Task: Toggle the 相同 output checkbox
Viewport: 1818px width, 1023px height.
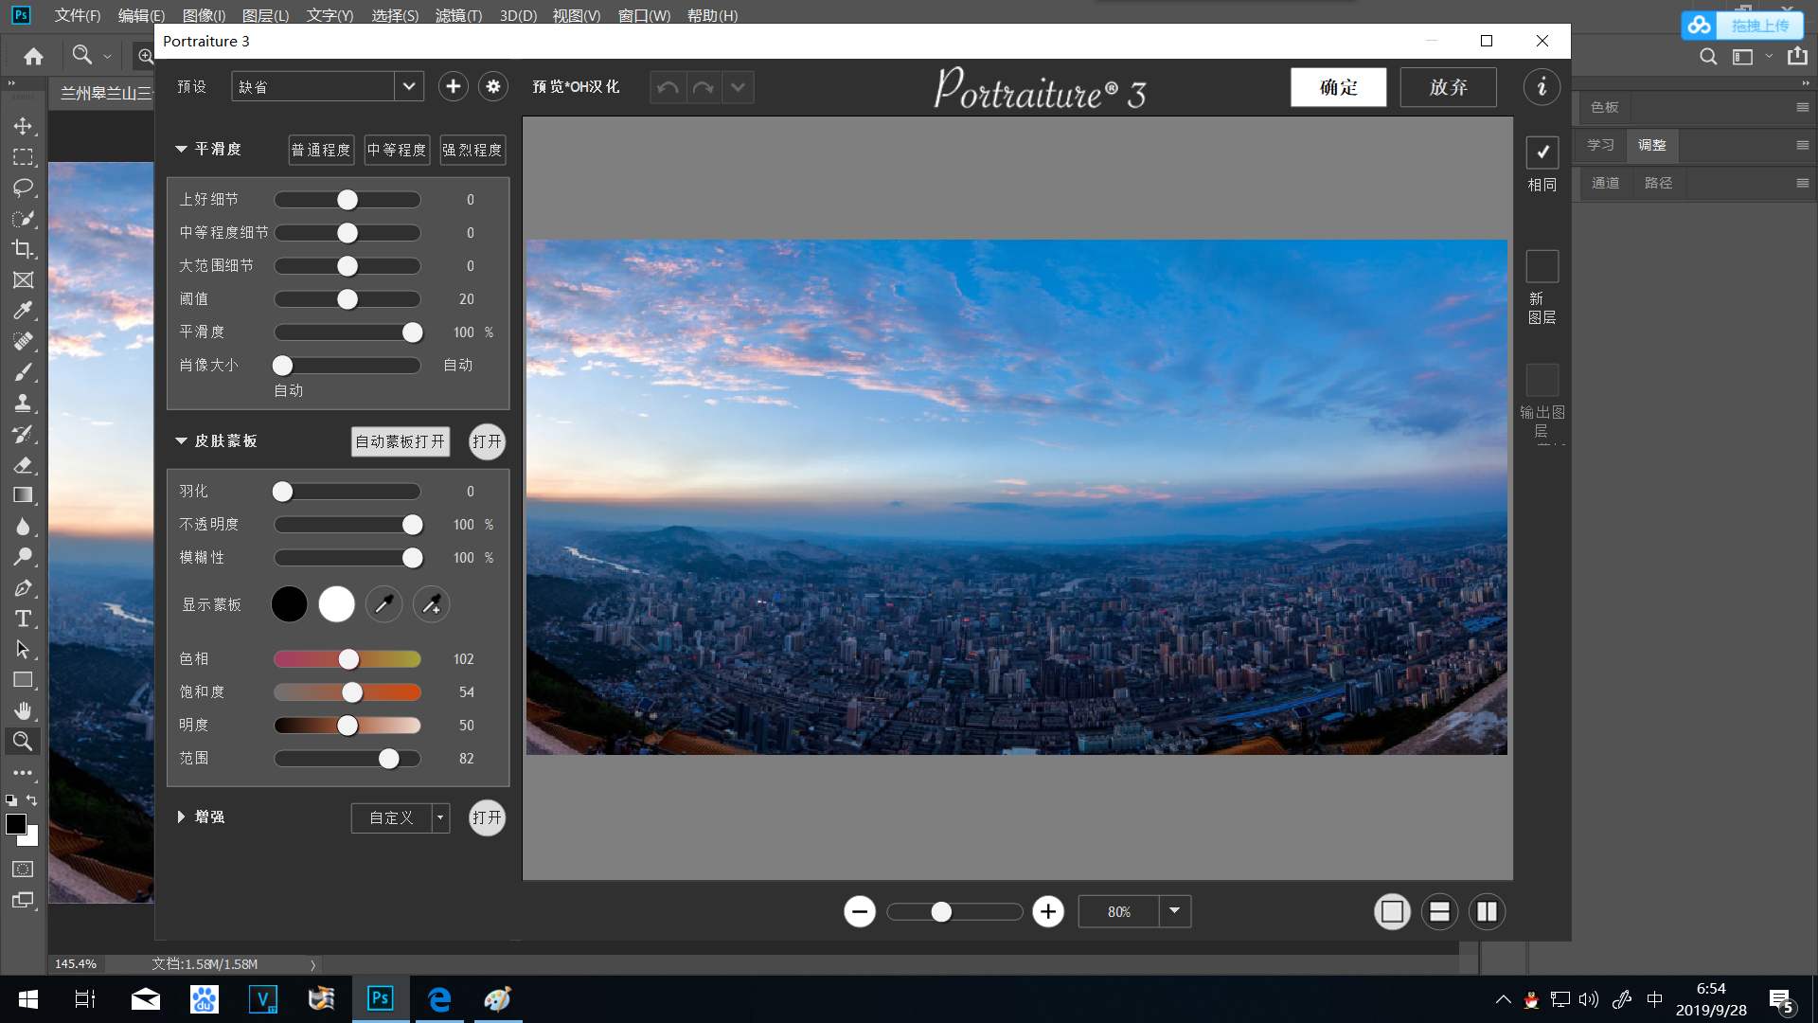Action: [1542, 153]
